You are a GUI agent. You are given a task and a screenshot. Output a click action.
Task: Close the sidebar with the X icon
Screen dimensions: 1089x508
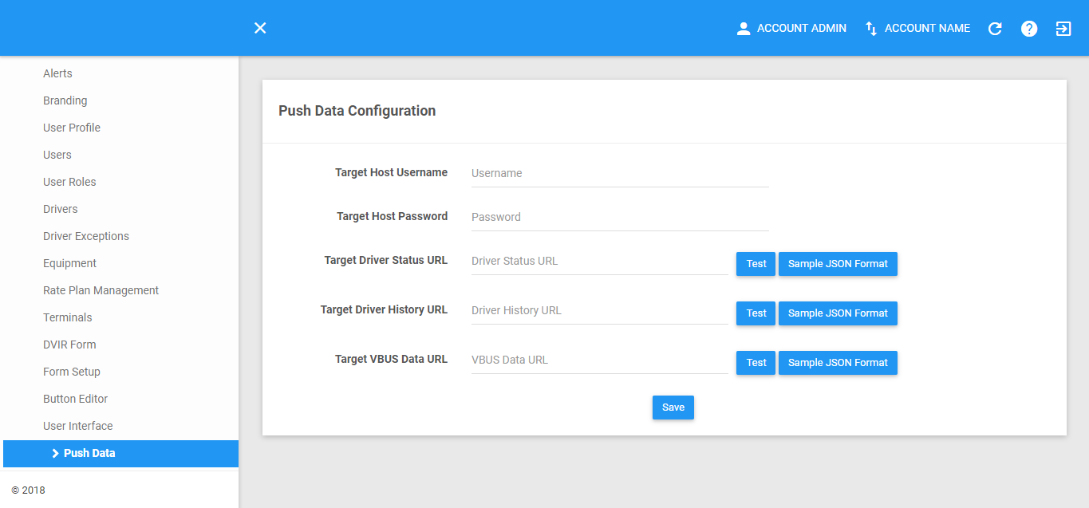(260, 28)
